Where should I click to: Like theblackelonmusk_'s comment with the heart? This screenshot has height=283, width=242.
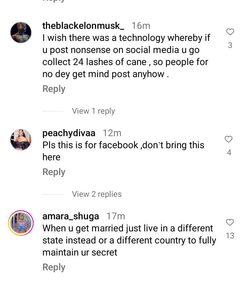230,32
